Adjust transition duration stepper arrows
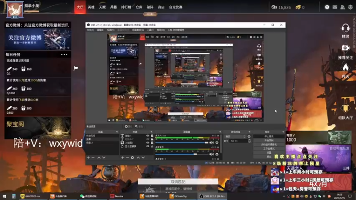Screen dimensions: 356x200 pyautogui.click(x=250, y=141)
